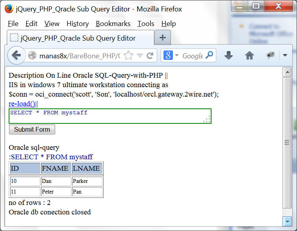
Task: Click the cell with ID 10
Action: click(25, 181)
